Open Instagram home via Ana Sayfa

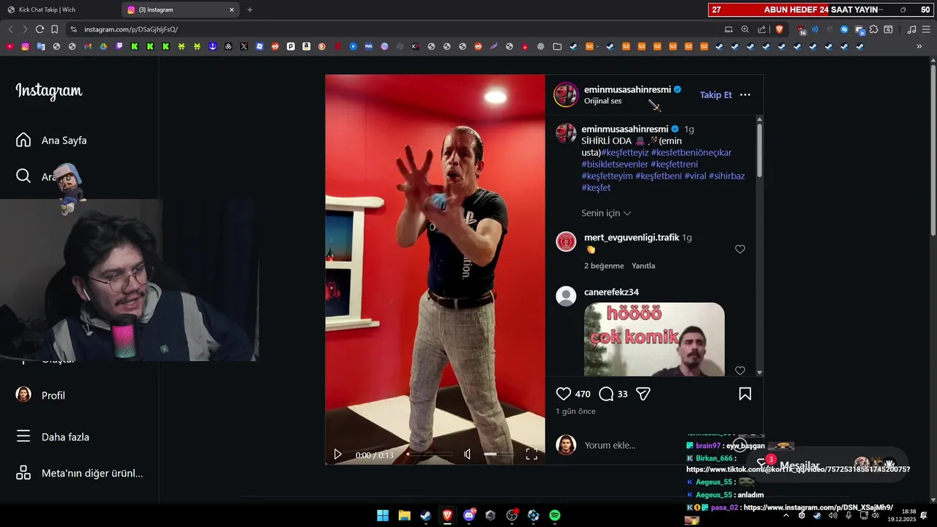(x=51, y=140)
